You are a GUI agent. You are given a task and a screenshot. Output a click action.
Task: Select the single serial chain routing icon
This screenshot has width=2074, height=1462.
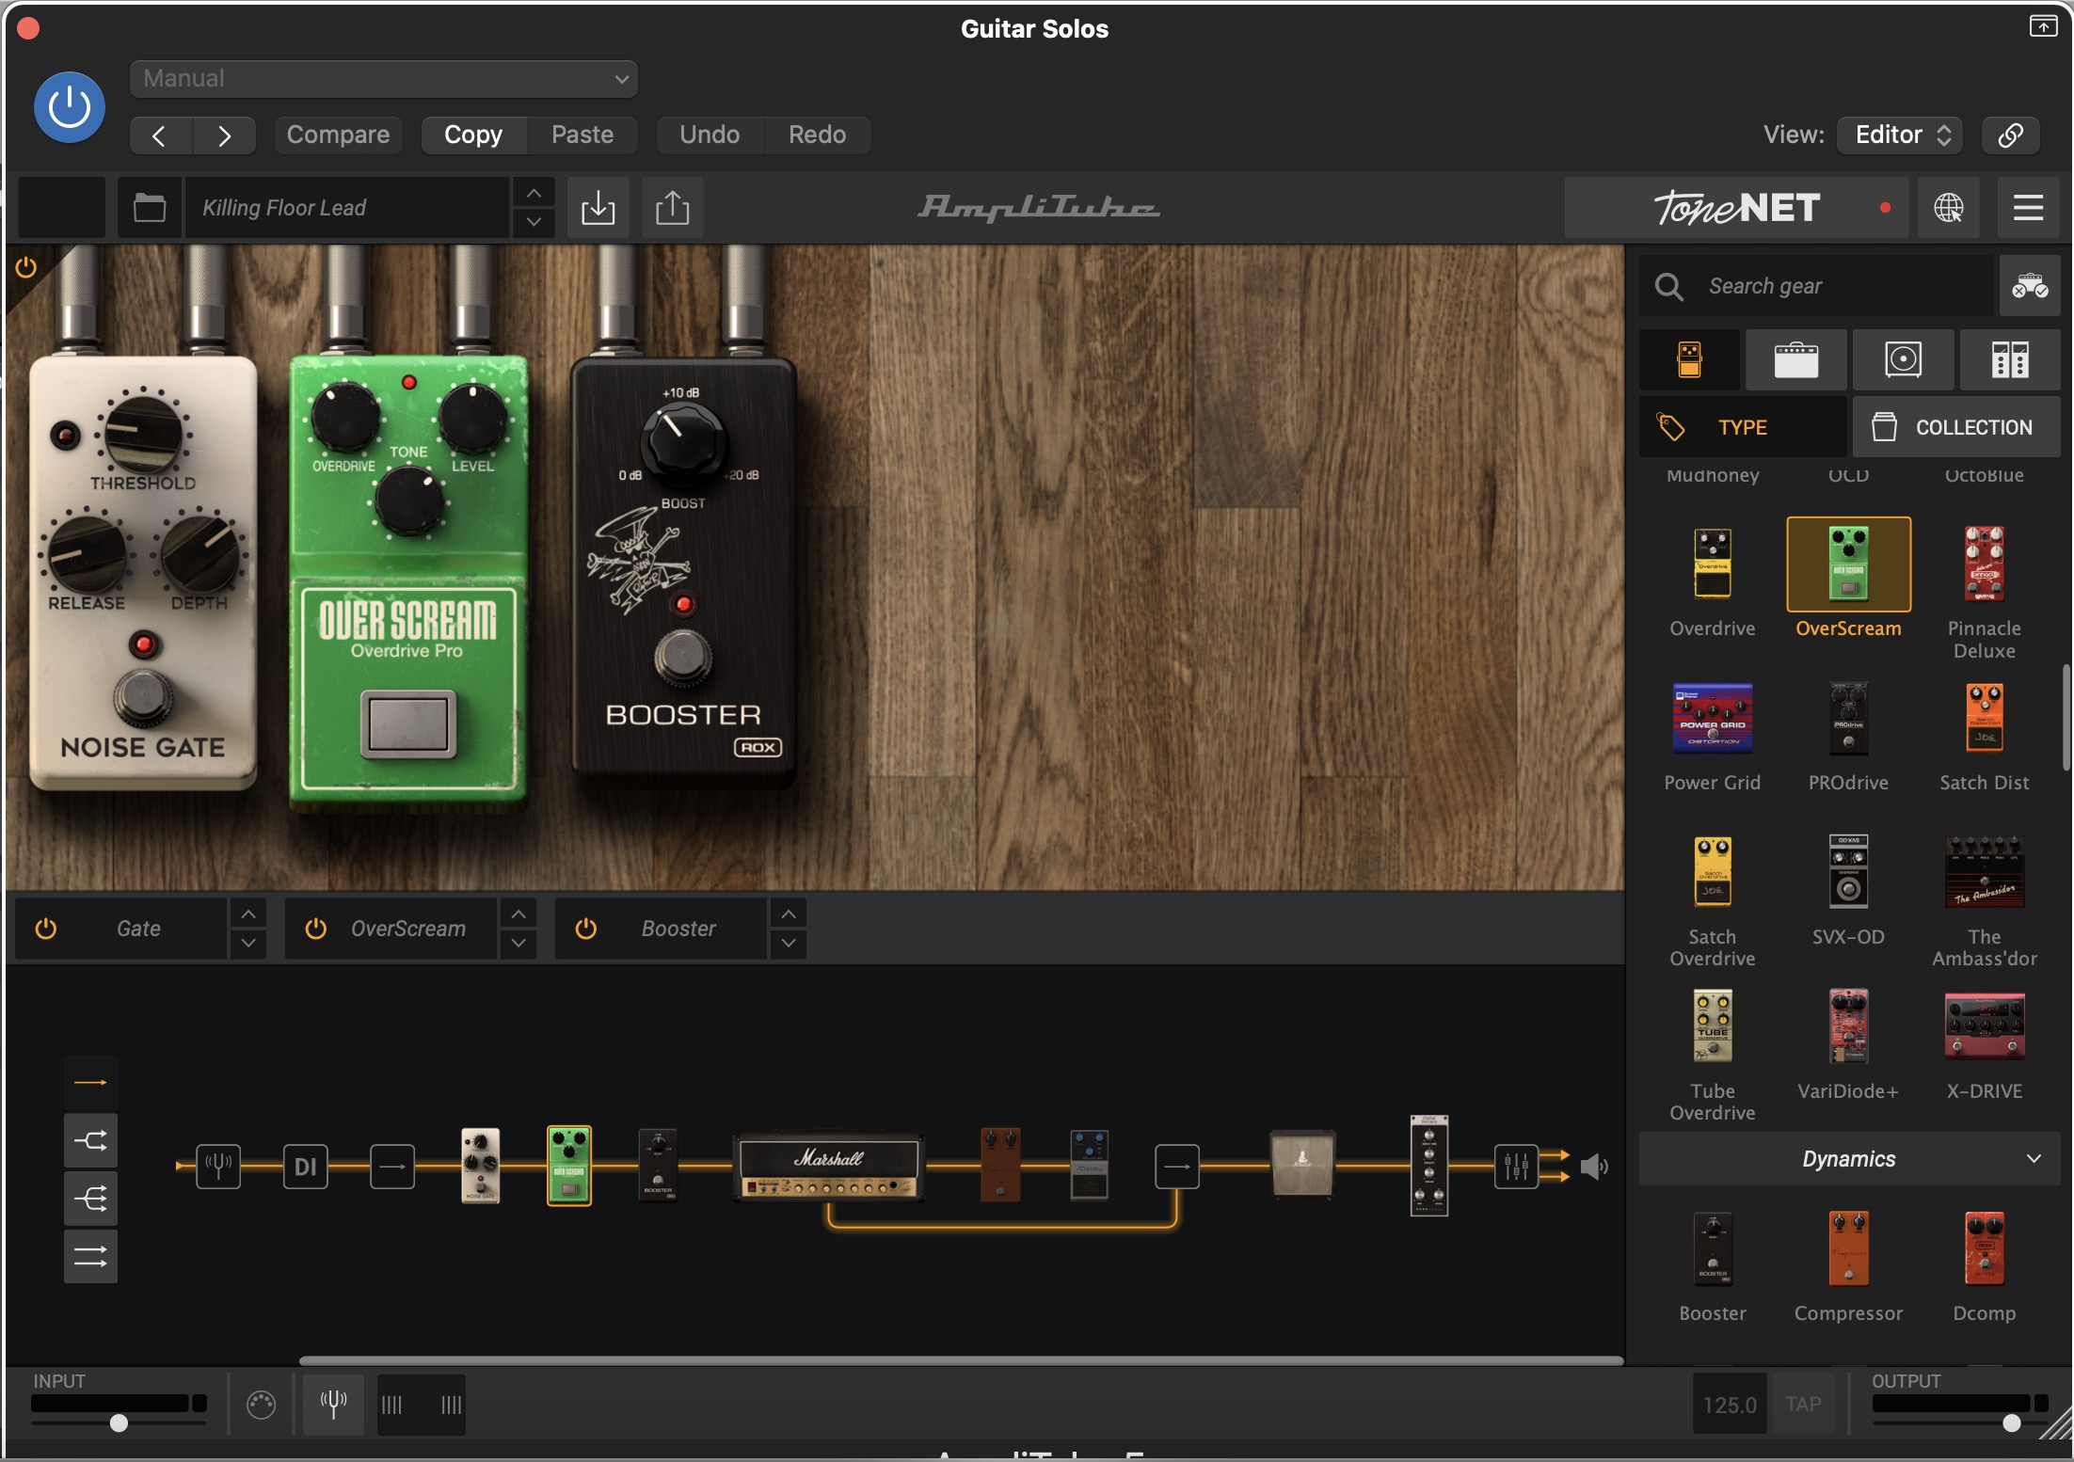pos(90,1083)
